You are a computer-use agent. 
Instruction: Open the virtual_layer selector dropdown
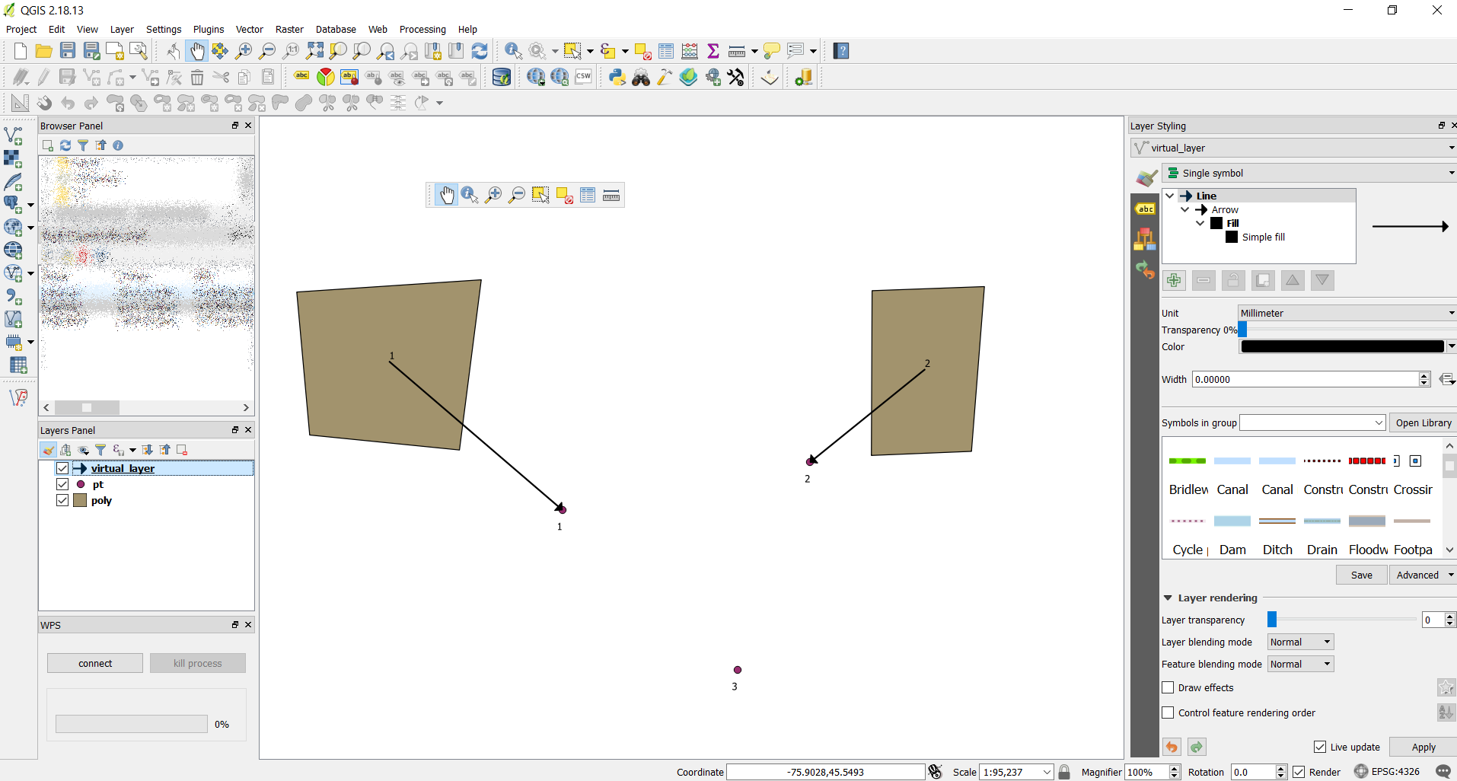1293,148
